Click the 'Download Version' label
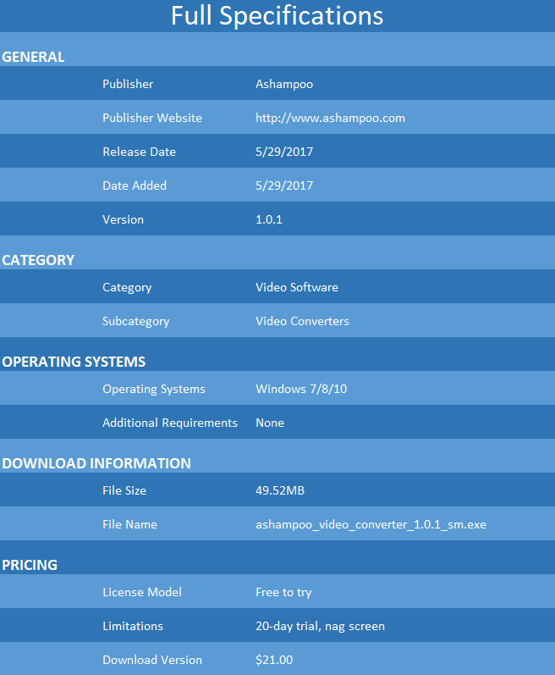Image resolution: width=555 pixels, height=675 pixels. click(x=152, y=660)
